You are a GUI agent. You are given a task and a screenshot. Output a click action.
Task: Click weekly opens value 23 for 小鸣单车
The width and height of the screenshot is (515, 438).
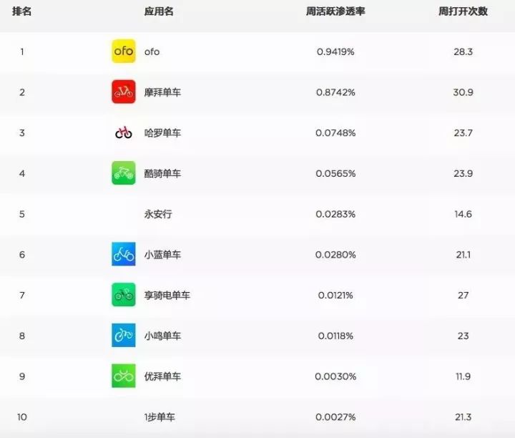point(463,336)
